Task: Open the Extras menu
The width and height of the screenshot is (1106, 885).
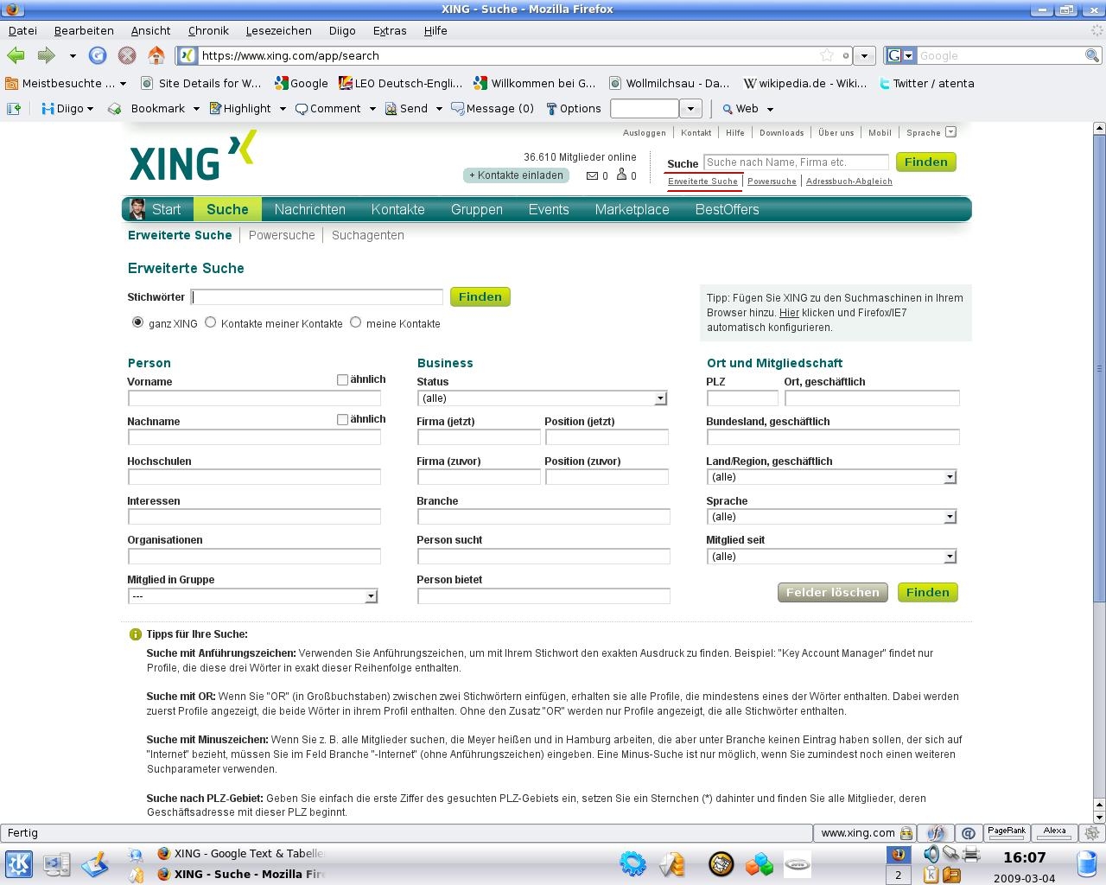Action: pos(390,30)
